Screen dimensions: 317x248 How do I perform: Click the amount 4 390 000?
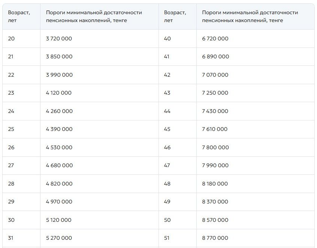(59, 129)
